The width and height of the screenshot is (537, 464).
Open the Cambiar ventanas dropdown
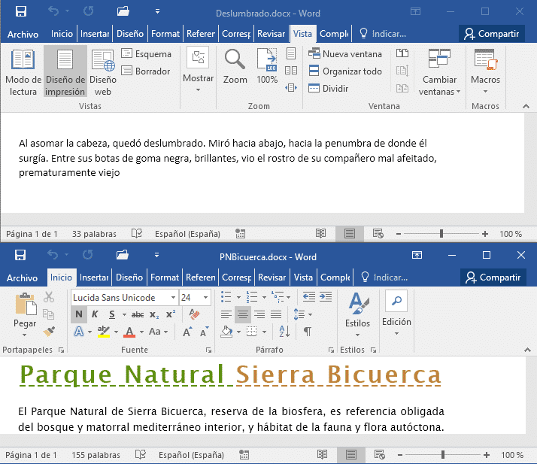(x=439, y=71)
